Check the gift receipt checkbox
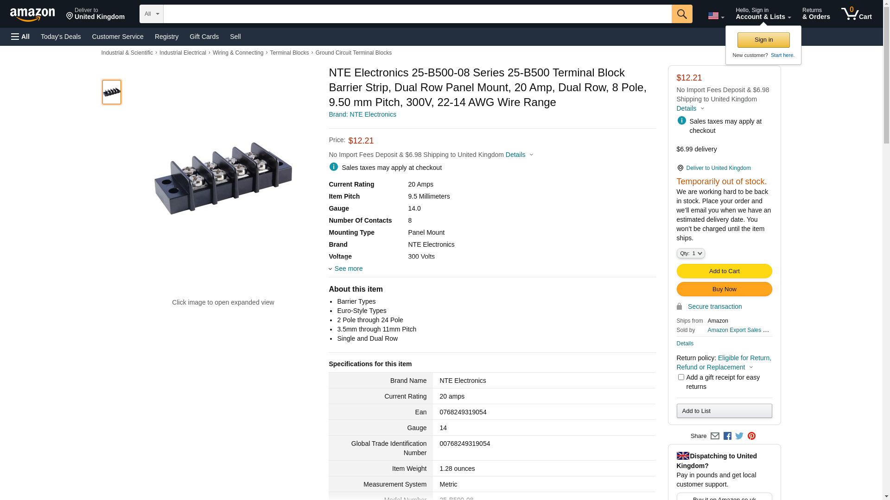Screen dimensions: 890x500 680,377
